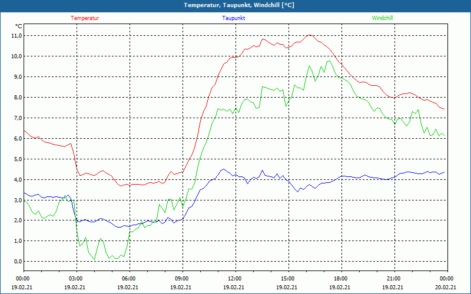Click the 4,0 y-axis value
471x294 pixels.
click(18, 180)
